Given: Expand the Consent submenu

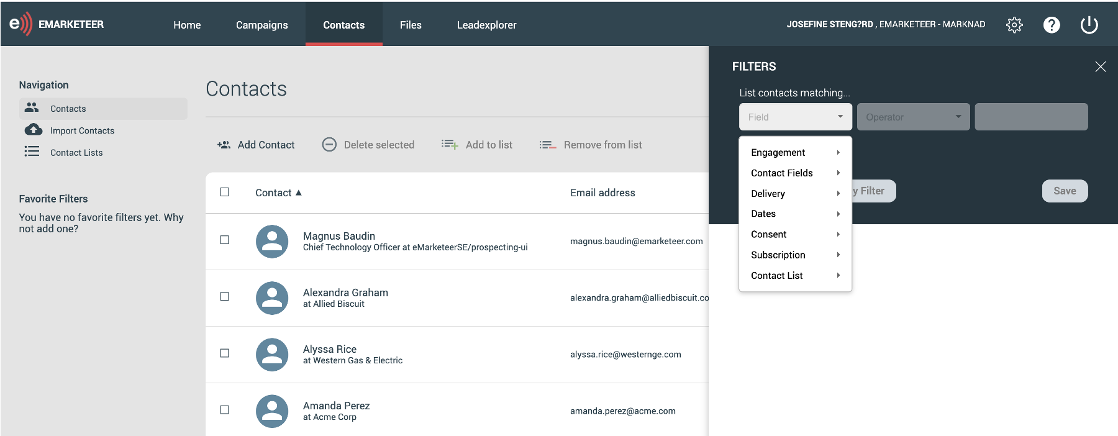Looking at the screenshot, I should (x=795, y=234).
